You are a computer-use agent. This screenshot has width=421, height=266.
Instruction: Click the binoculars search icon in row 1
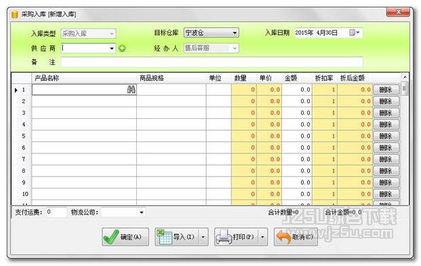(x=132, y=90)
